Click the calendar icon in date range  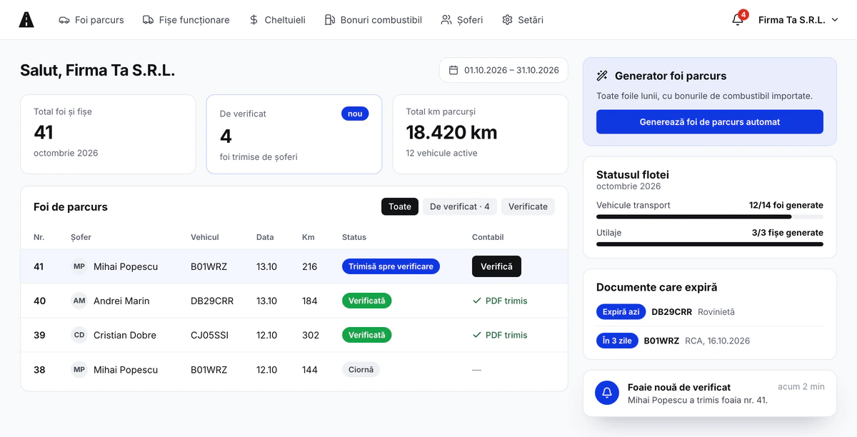453,70
